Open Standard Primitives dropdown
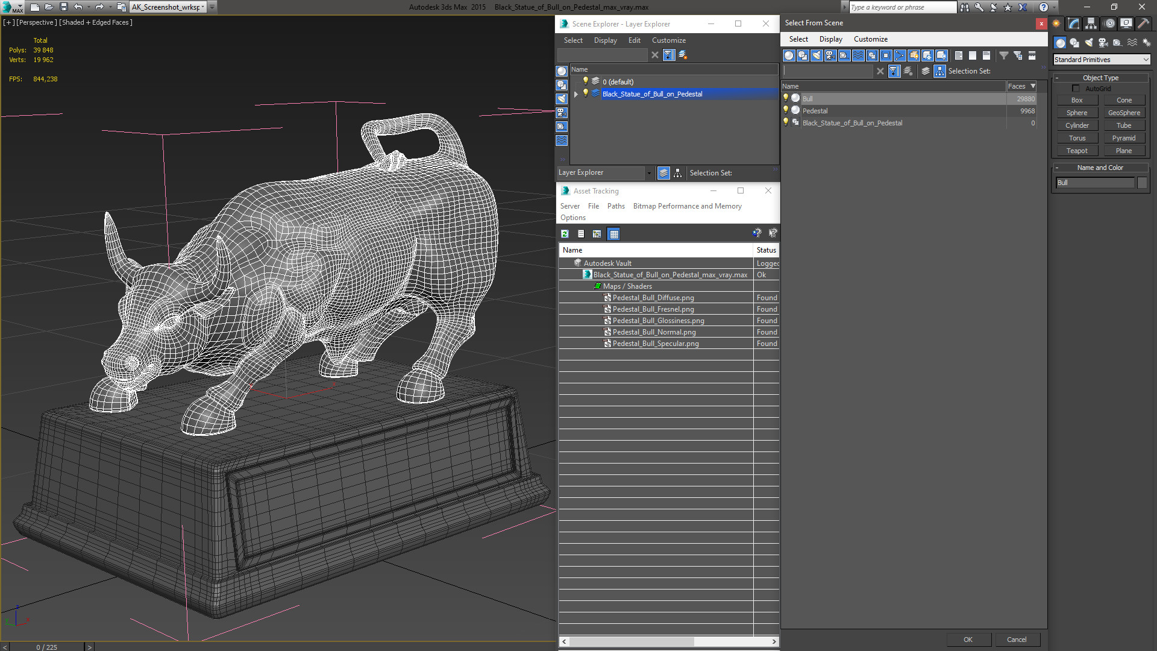The image size is (1157, 651). point(1102,60)
